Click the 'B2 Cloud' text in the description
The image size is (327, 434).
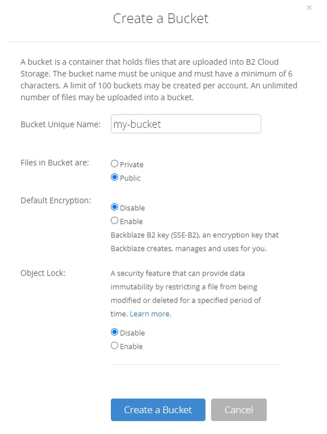coord(262,62)
